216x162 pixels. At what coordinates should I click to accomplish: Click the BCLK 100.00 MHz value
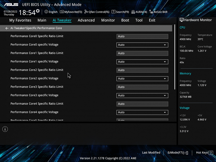(186, 51)
